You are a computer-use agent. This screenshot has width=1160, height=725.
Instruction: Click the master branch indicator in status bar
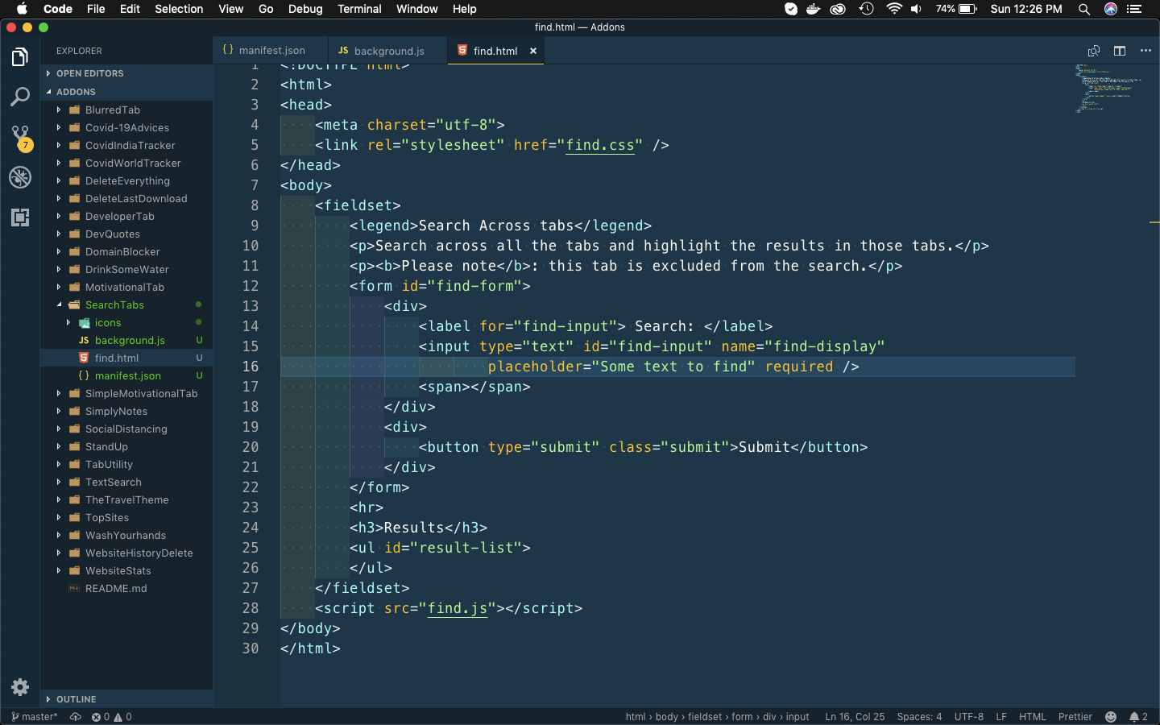coord(35,717)
